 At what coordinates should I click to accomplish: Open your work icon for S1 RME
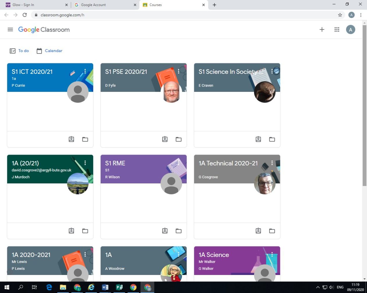pyautogui.click(x=165, y=231)
